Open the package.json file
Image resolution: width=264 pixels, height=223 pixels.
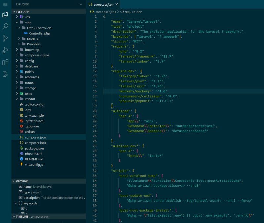(49, 148)
